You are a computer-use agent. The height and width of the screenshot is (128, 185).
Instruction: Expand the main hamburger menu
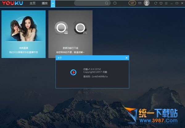coord(166,3)
